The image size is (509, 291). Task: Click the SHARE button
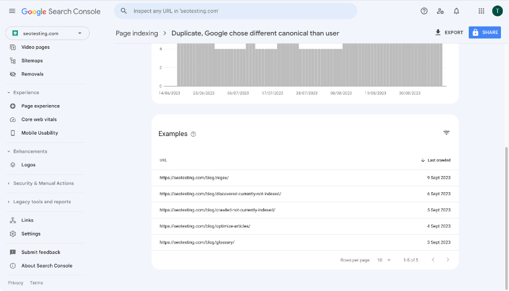click(485, 33)
